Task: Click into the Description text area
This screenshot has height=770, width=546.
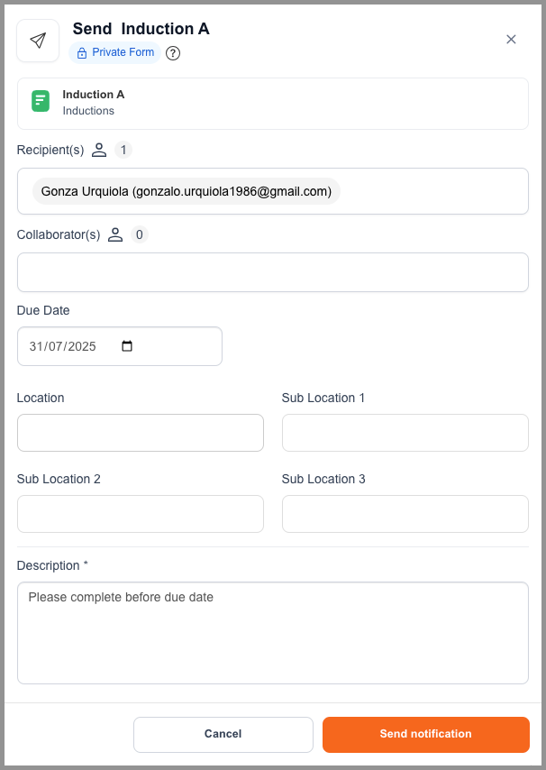Action: pos(273,633)
